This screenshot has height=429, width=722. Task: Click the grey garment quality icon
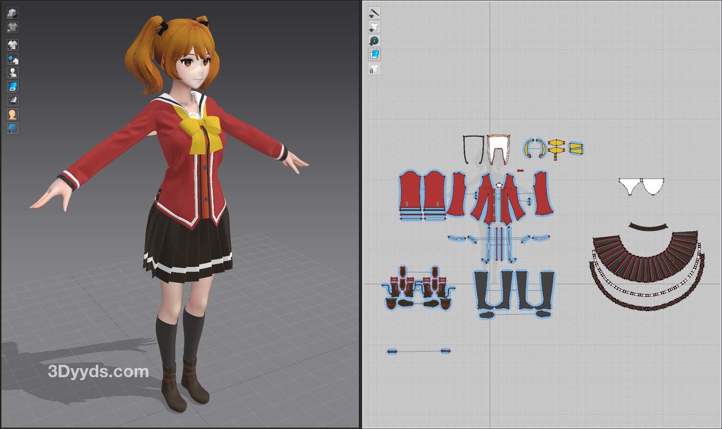[x=12, y=26]
